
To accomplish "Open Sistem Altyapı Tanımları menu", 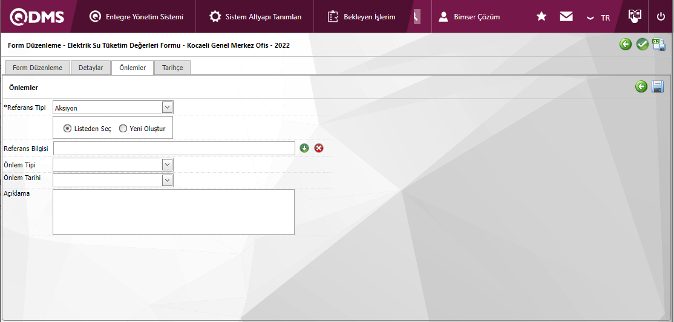I will tap(255, 17).
